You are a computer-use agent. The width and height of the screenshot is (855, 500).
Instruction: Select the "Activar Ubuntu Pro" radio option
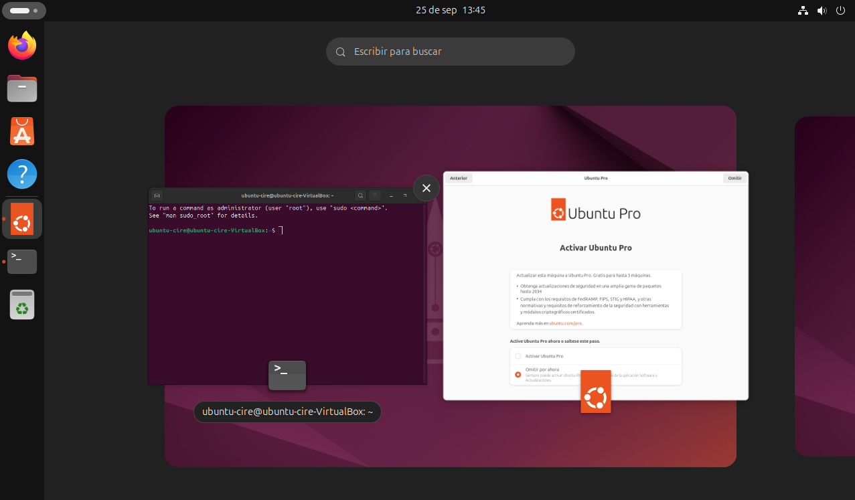click(518, 356)
